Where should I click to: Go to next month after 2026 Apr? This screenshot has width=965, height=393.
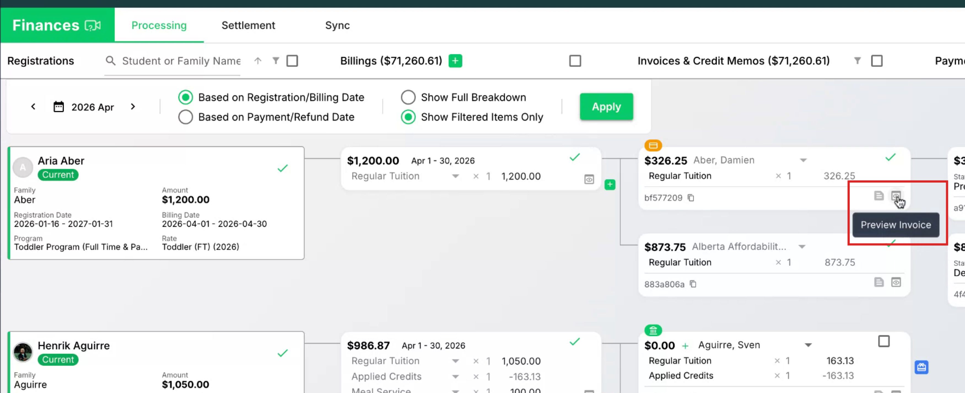point(133,107)
